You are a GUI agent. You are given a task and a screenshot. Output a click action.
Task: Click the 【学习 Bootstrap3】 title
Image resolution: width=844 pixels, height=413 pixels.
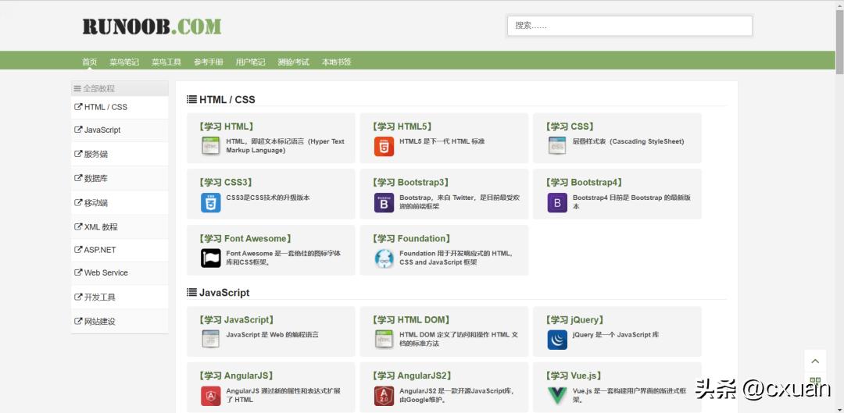click(412, 183)
